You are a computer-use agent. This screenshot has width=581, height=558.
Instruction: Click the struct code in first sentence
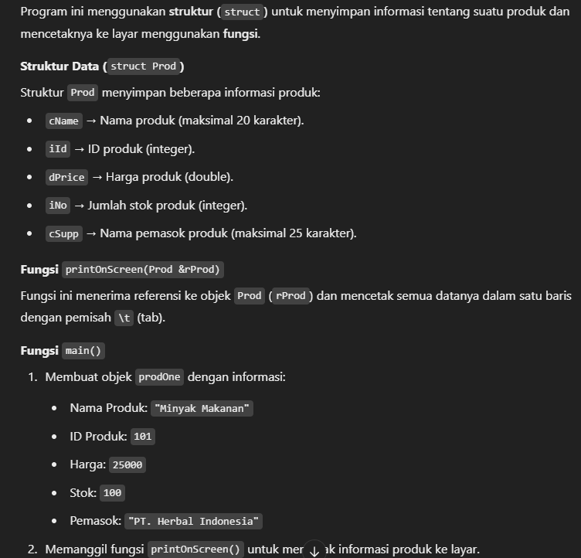[x=242, y=12]
